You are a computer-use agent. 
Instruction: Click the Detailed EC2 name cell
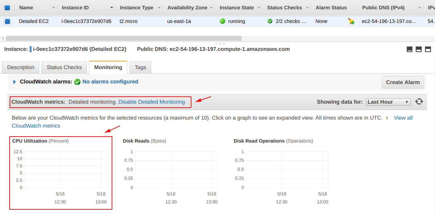tap(34, 21)
